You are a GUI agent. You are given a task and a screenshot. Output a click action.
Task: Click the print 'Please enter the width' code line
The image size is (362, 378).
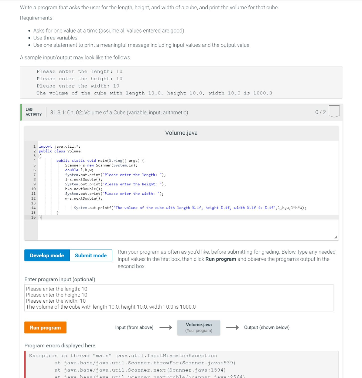114,193
